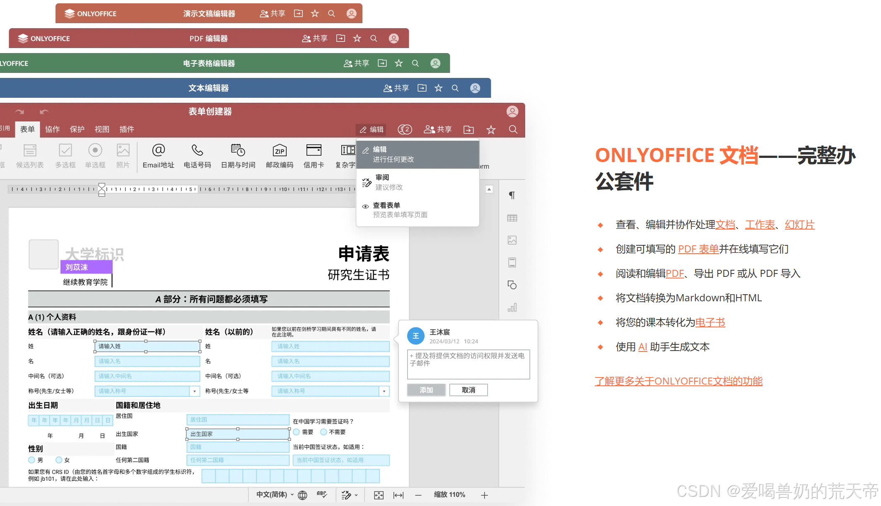Click scroll up arrow on document scrollbar
Screen dimensions: 881x506
coord(489,189)
